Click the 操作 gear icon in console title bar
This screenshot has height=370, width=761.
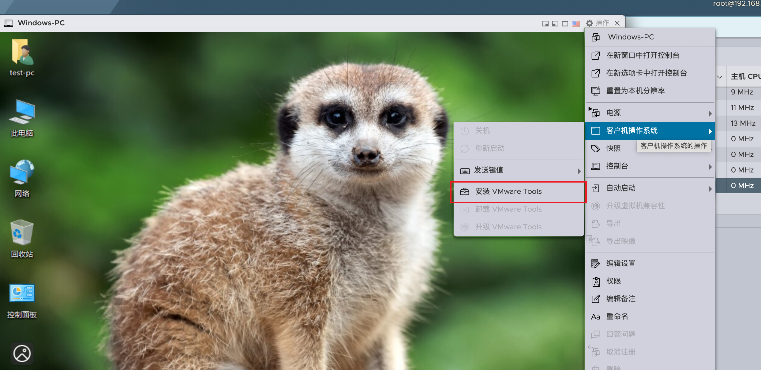pyautogui.click(x=590, y=23)
